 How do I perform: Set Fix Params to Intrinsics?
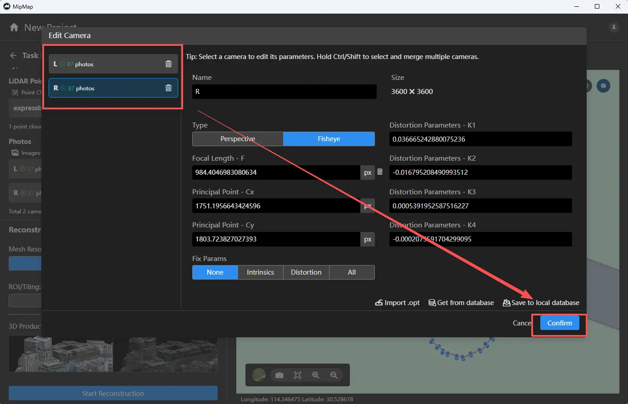tap(260, 272)
